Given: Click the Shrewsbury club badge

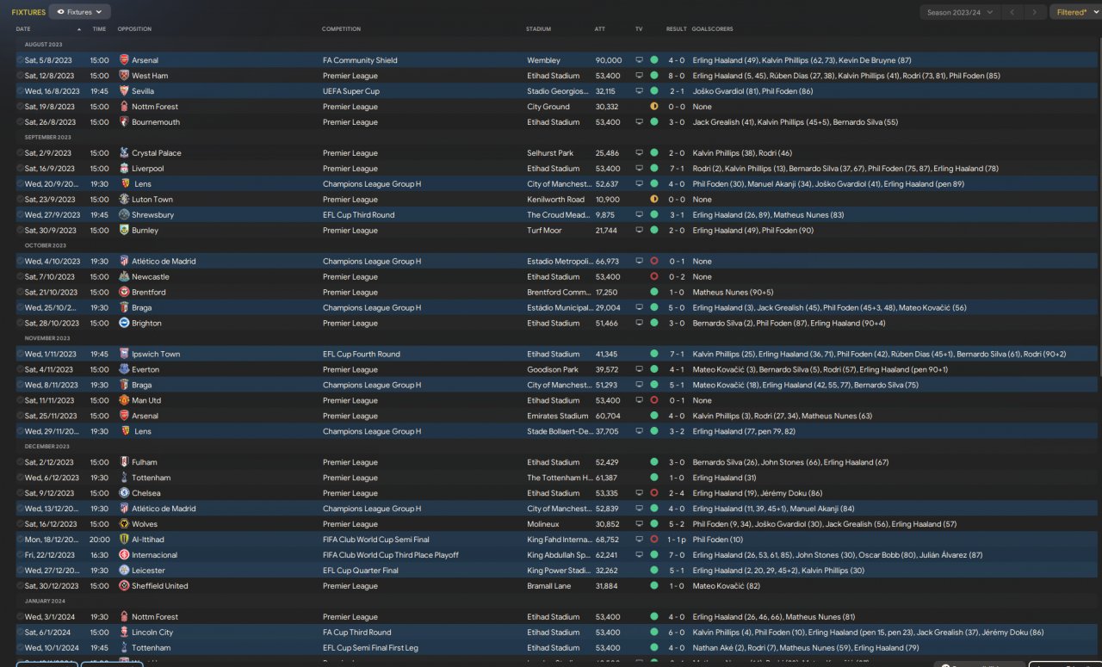Looking at the screenshot, I should pos(124,215).
